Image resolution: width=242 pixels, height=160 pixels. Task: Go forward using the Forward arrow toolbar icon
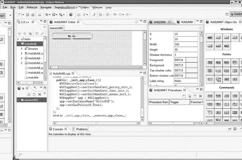pyautogui.click(x=127, y=15)
